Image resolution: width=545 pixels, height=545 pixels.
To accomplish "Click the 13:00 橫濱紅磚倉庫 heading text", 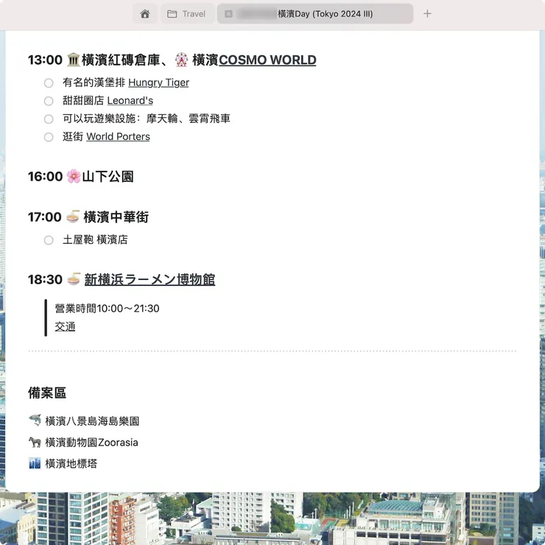I will click(94, 60).
